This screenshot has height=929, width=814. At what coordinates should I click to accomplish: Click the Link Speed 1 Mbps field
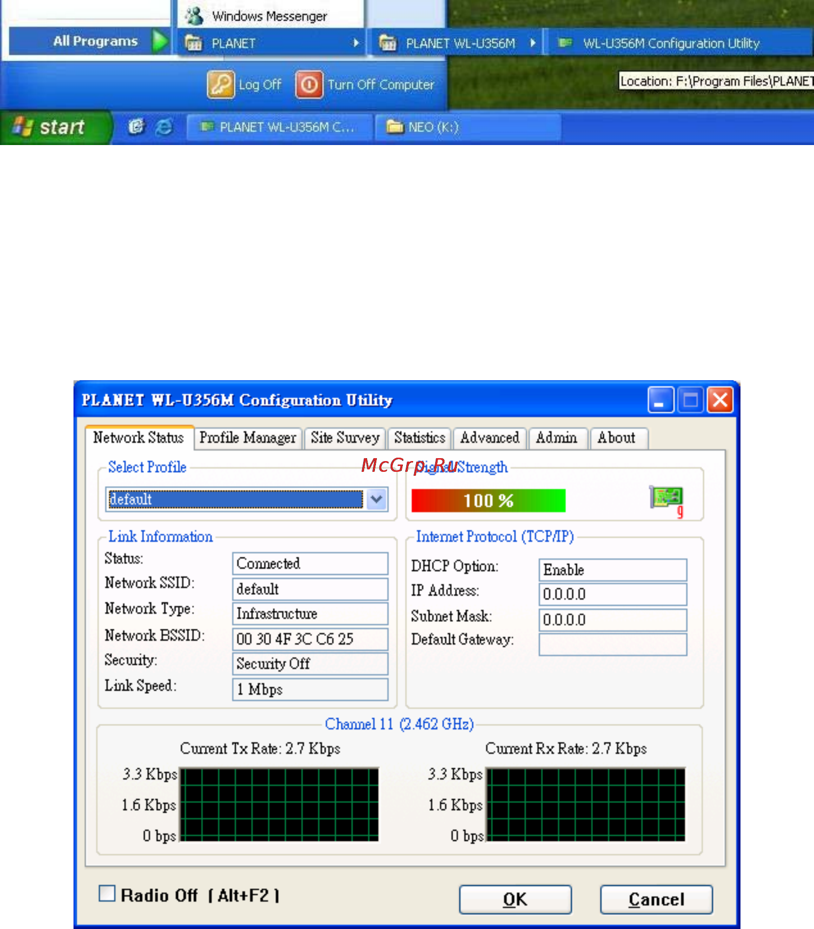(310, 689)
